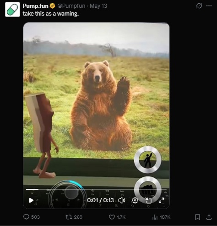The image size is (217, 226).
Task: Open the May 13 post timestamp
Action: (98, 6)
